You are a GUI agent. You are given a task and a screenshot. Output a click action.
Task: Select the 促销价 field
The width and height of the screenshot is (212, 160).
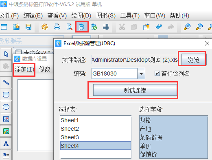coord(173,154)
